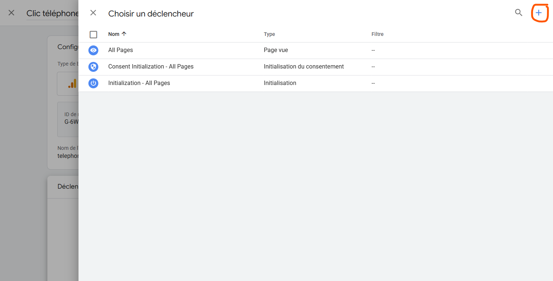Close the tag editor behind the panel
The width and height of the screenshot is (553, 281).
[x=11, y=13]
